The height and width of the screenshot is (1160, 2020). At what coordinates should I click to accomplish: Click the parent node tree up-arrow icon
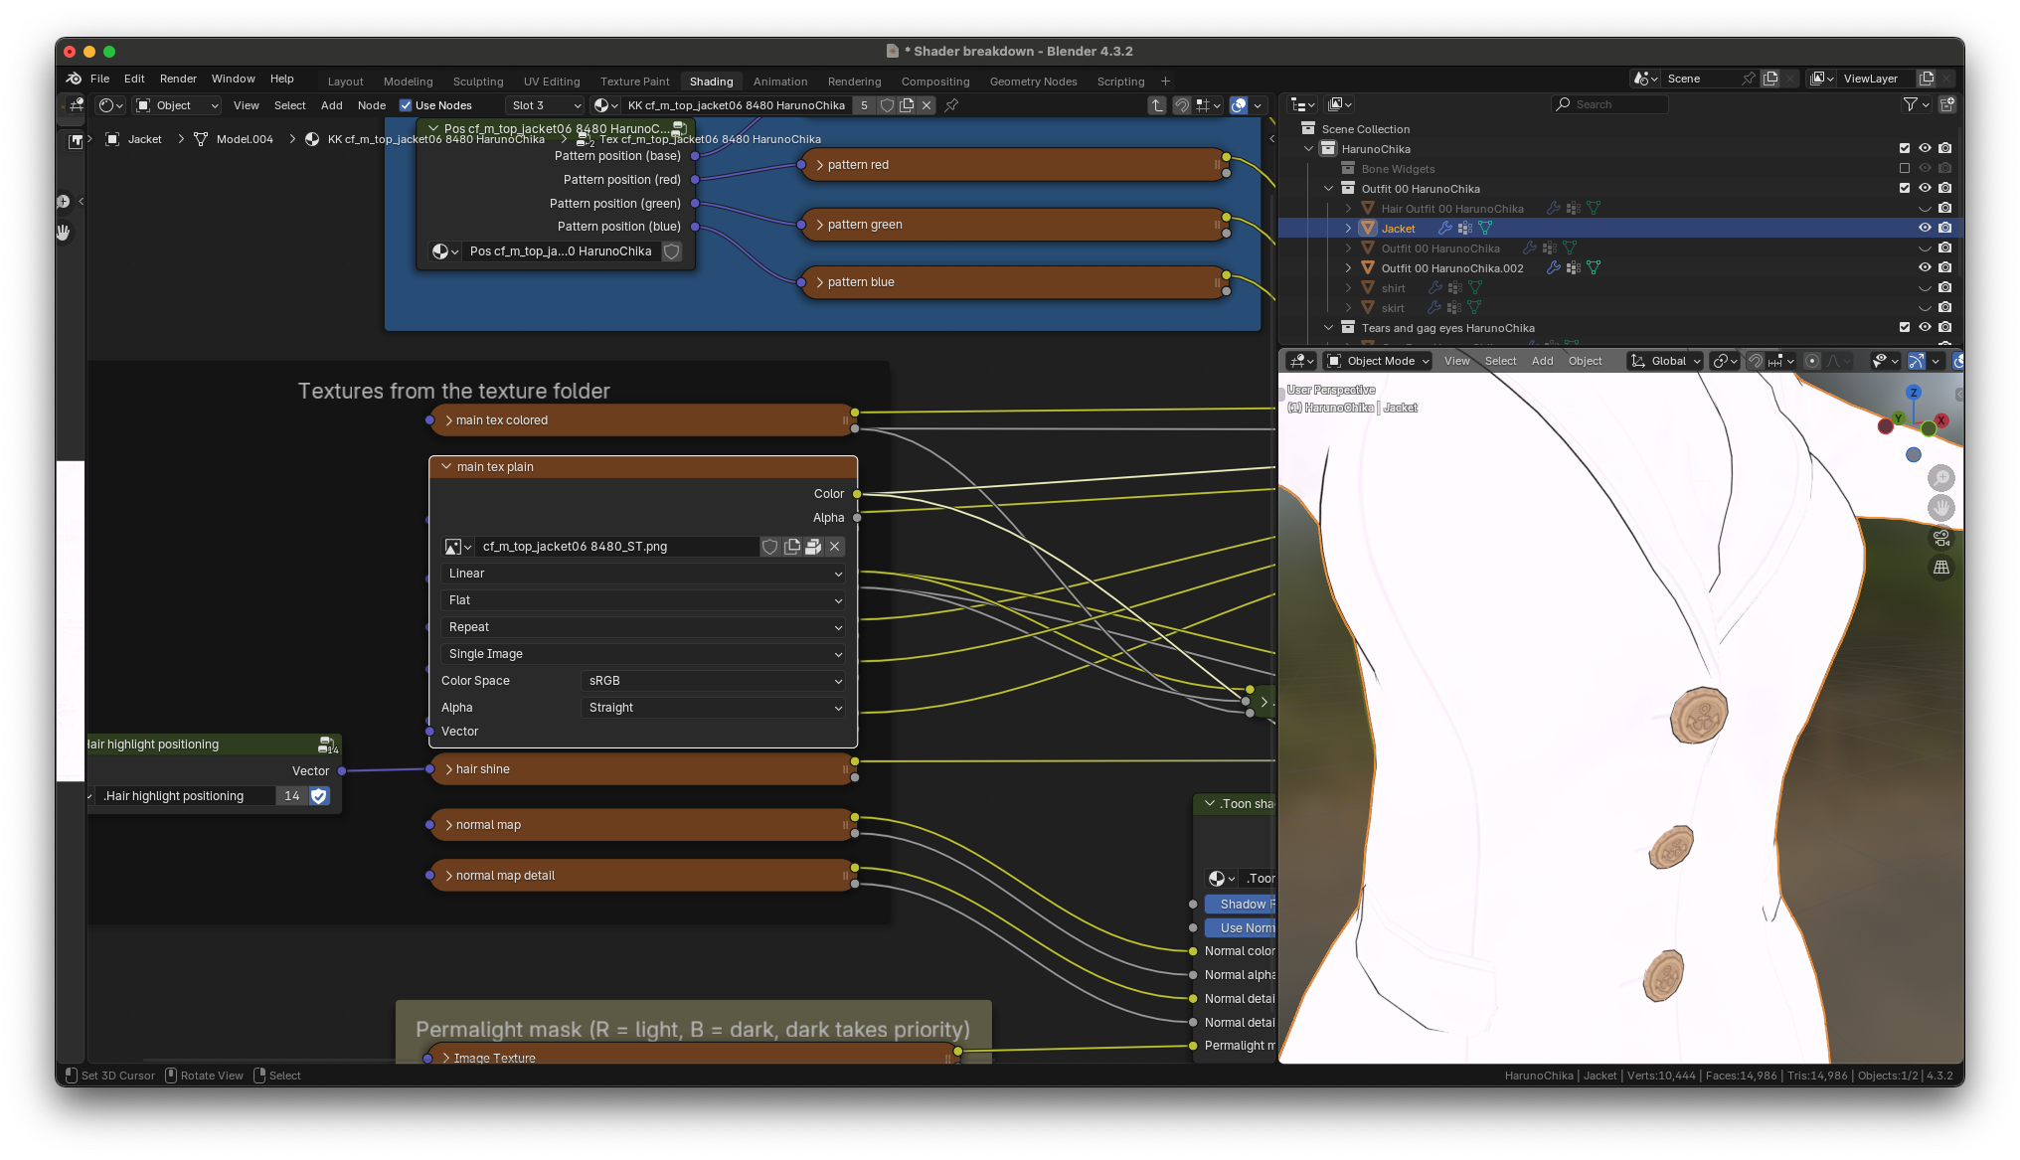point(1156,105)
